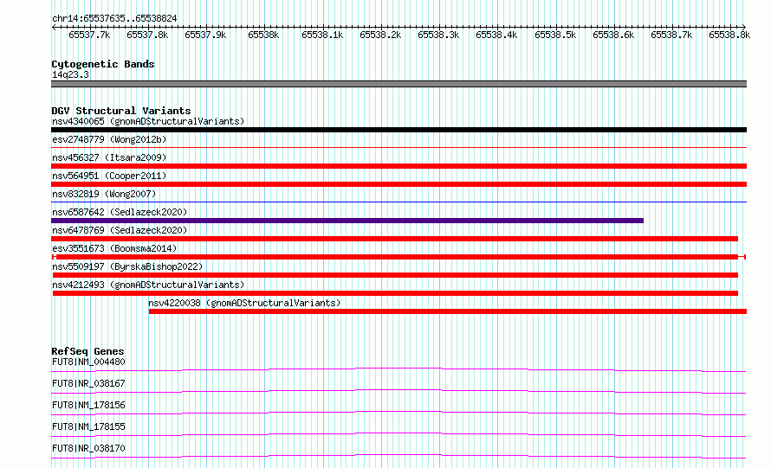Click the 65538.6k ruler tick label

[x=613, y=35]
